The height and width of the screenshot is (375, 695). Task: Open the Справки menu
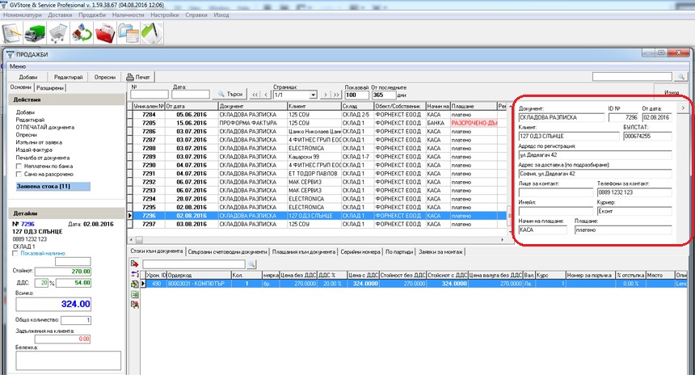[x=196, y=15]
